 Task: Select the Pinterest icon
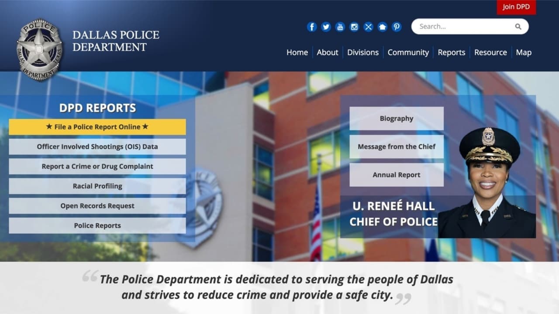pos(396,27)
